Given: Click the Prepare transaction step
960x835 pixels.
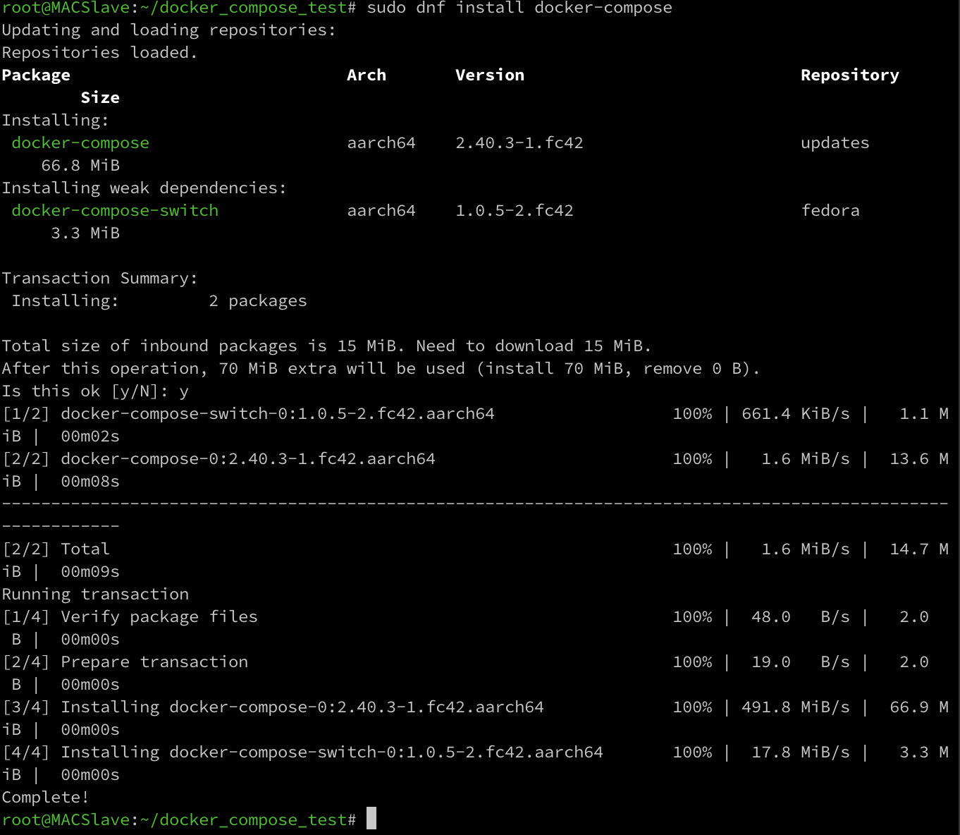Looking at the screenshot, I should [x=154, y=662].
